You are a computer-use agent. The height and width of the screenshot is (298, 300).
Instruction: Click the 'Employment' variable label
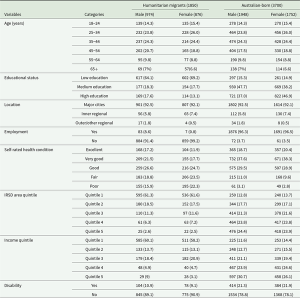pyautogui.click(x=16, y=132)
